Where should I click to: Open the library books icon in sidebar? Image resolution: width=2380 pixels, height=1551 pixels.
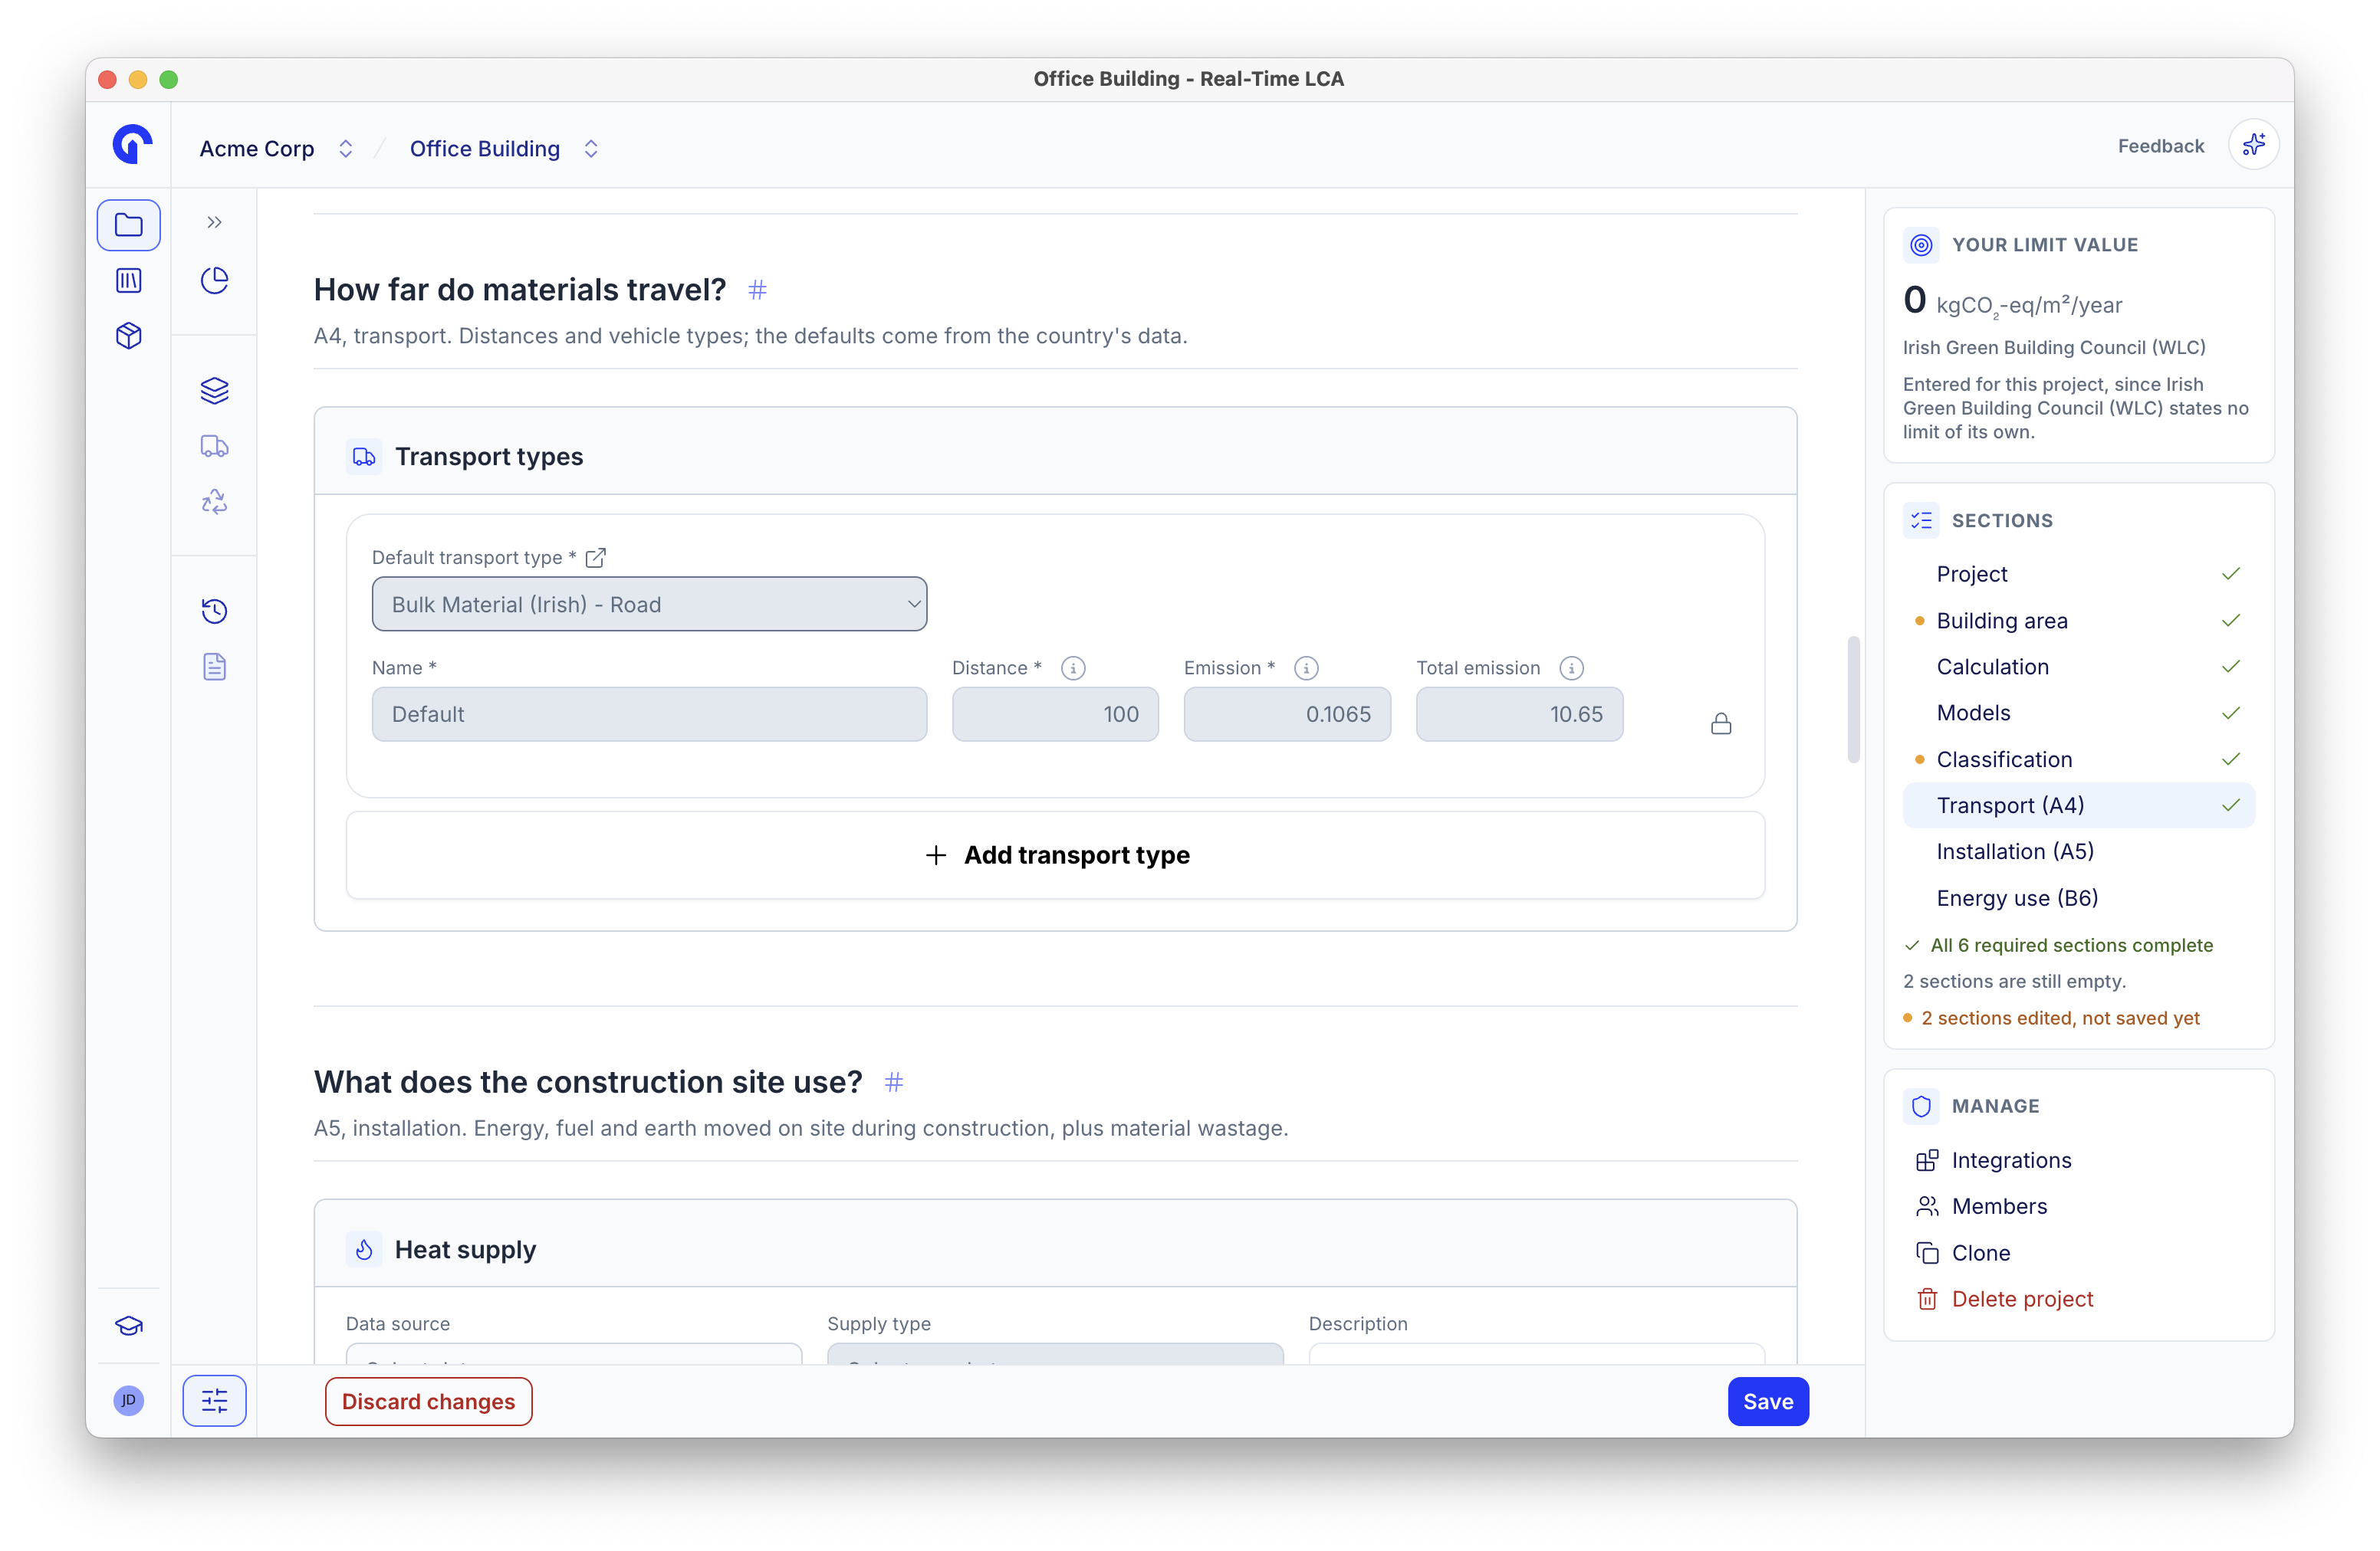(x=128, y=280)
